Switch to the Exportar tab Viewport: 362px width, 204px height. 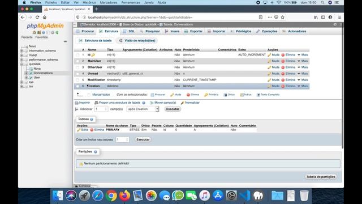(x=193, y=31)
